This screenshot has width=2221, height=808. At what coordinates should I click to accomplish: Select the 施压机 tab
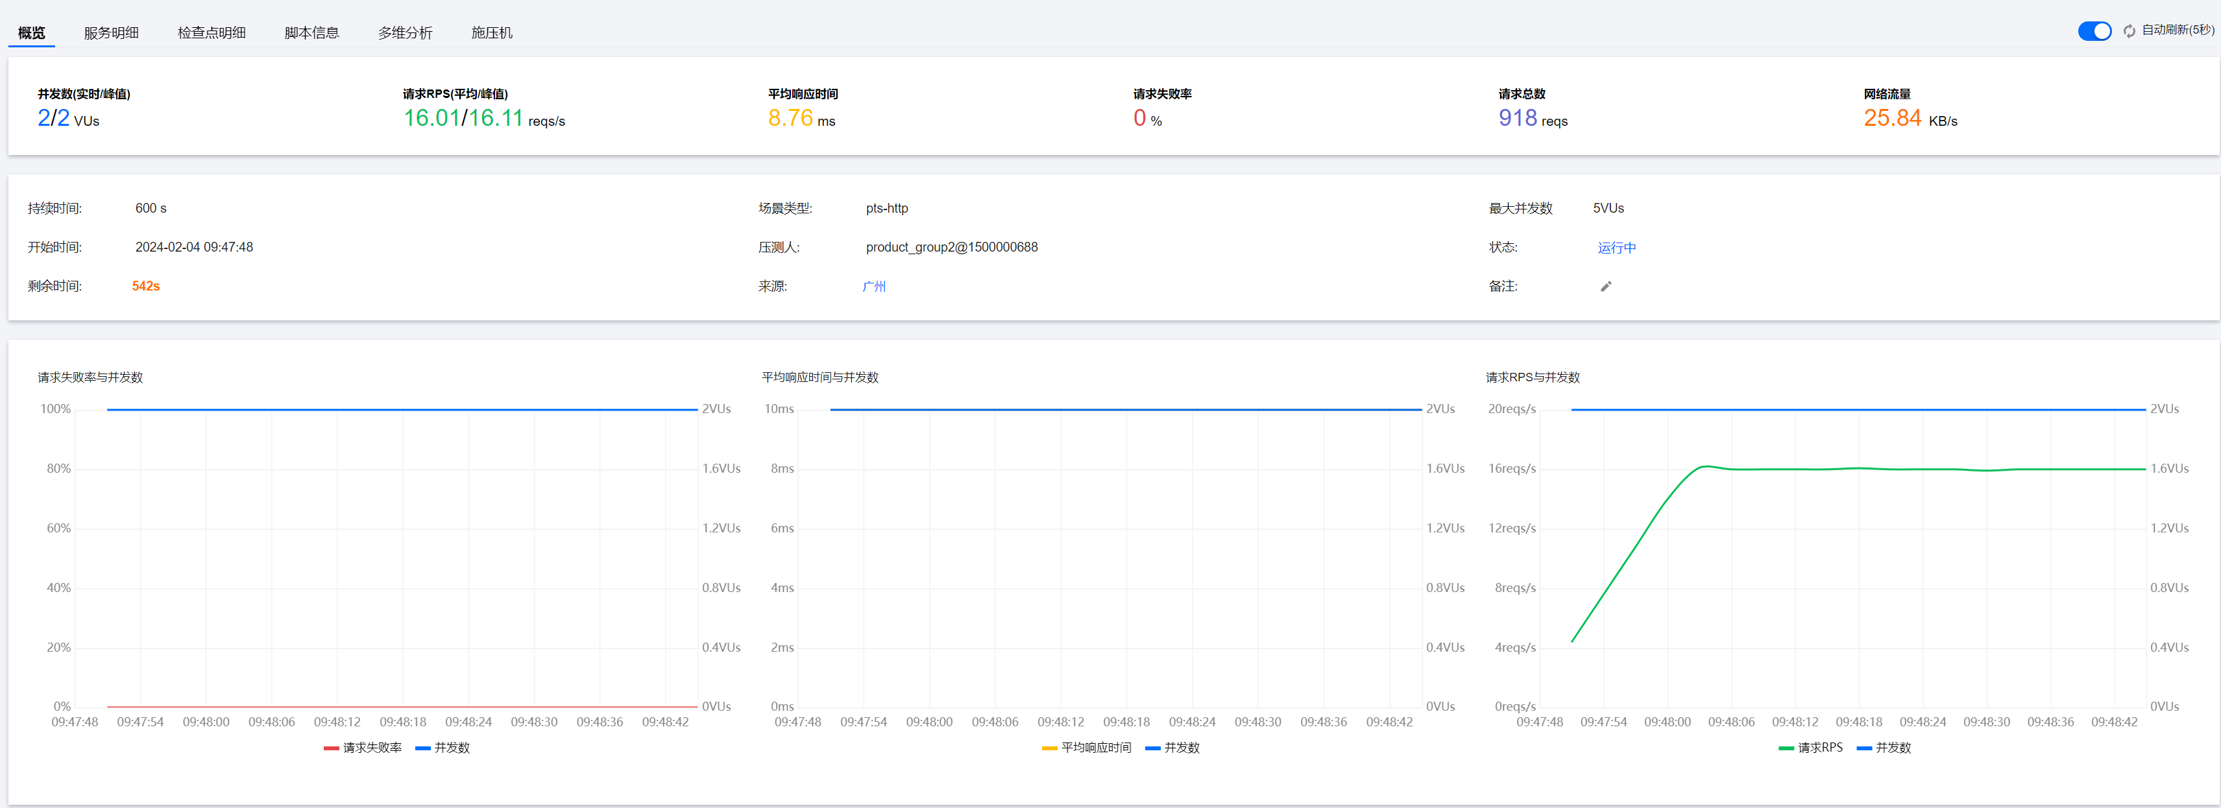pyautogui.click(x=491, y=32)
